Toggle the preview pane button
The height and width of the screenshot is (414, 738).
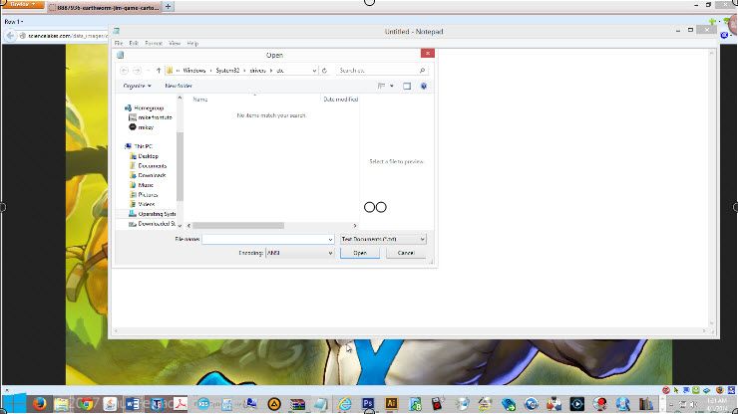[x=407, y=86]
